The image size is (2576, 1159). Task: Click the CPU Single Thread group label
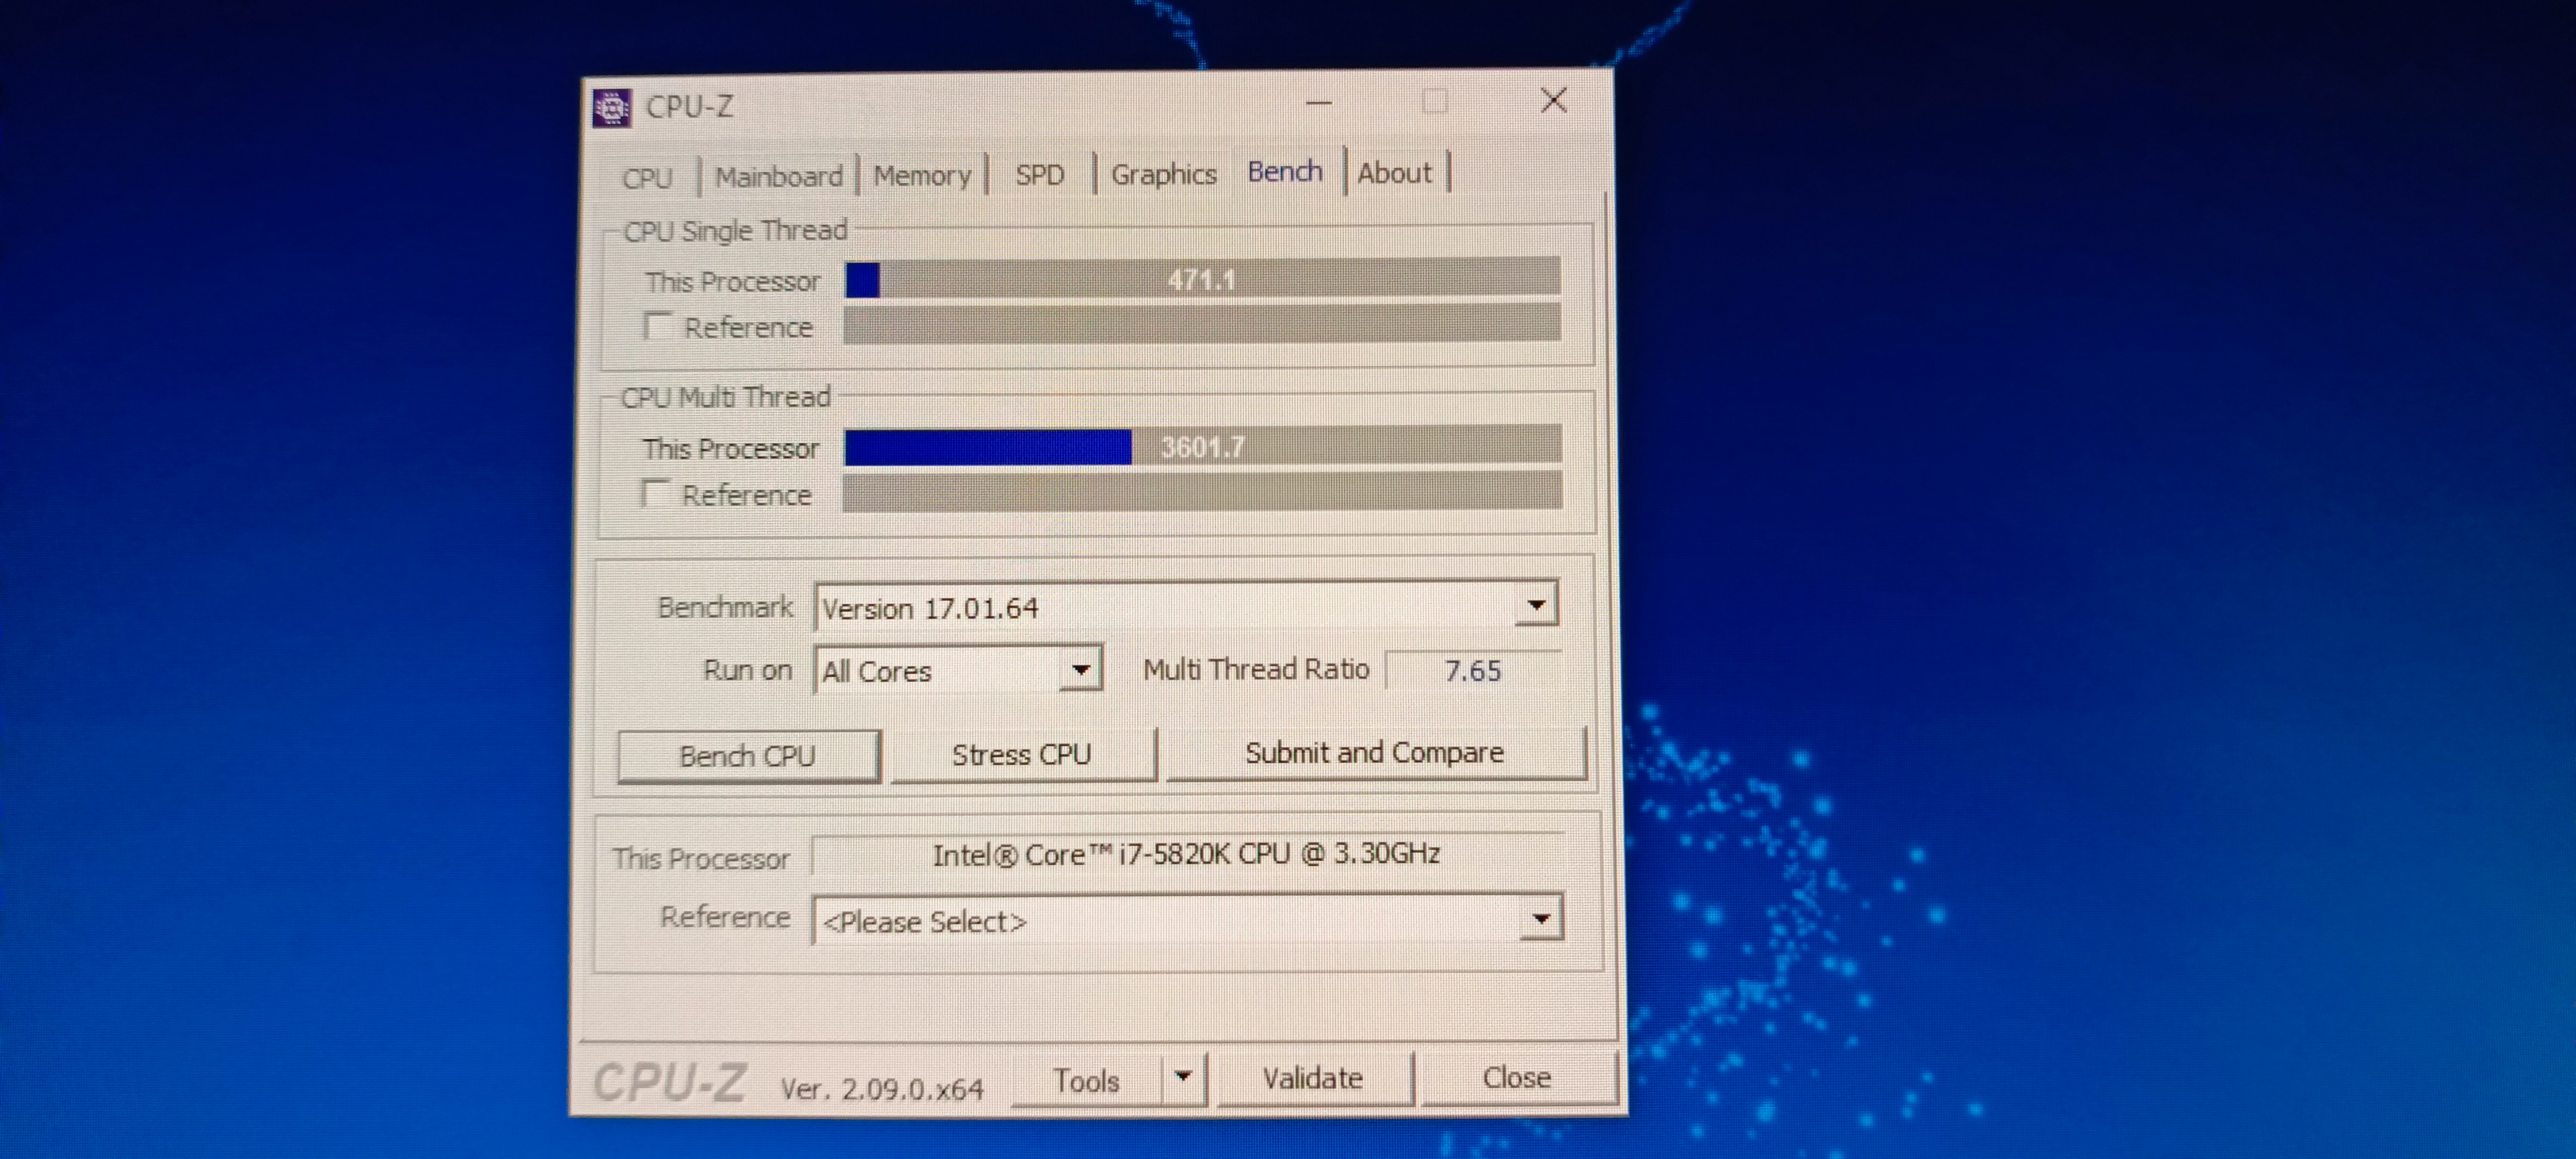pyautogui.click(x=735, y=231)
